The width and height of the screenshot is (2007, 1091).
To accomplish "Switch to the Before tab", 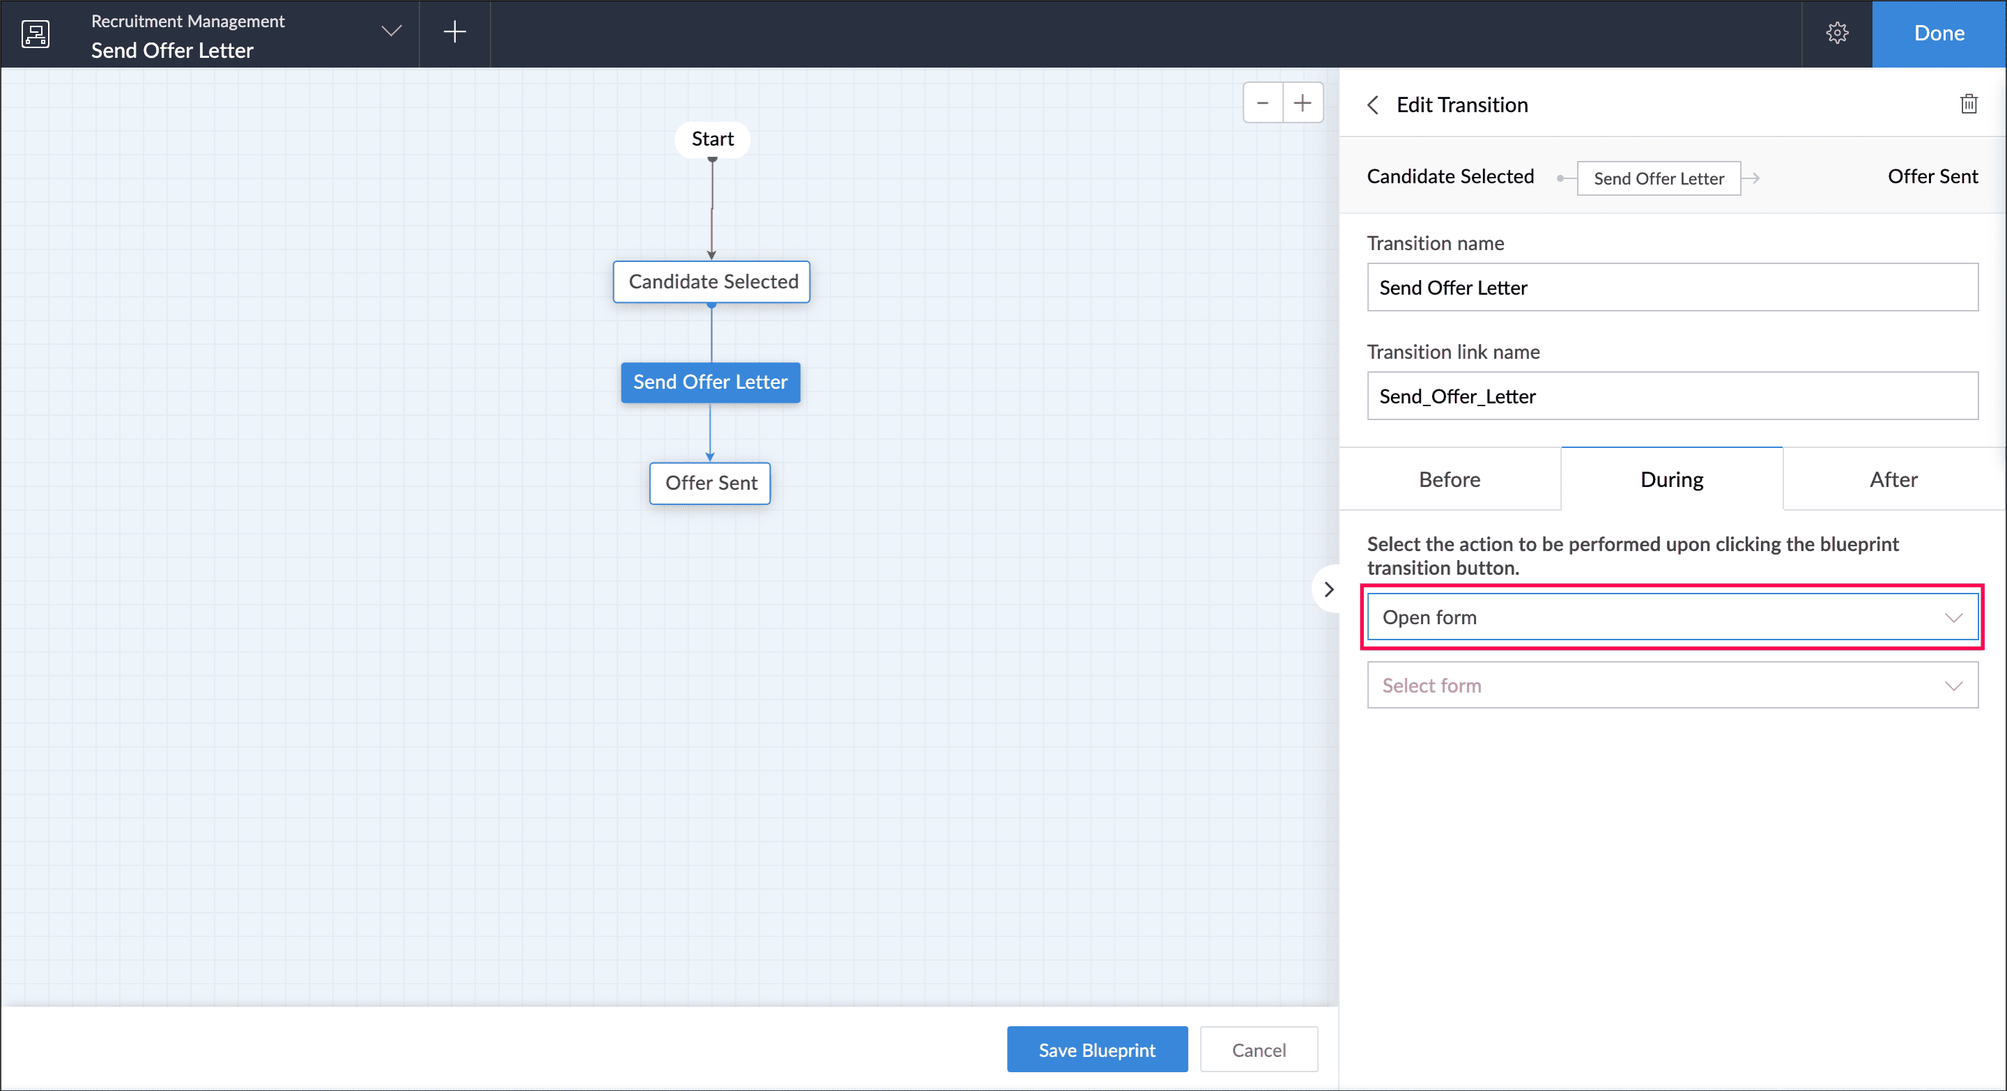I will pos(1449,479).
